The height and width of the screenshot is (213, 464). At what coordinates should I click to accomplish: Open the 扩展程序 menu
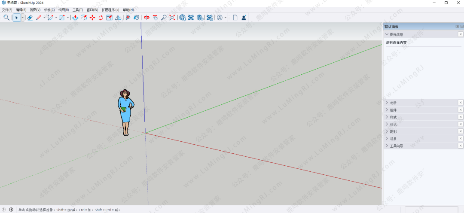(x=110, y=9)
